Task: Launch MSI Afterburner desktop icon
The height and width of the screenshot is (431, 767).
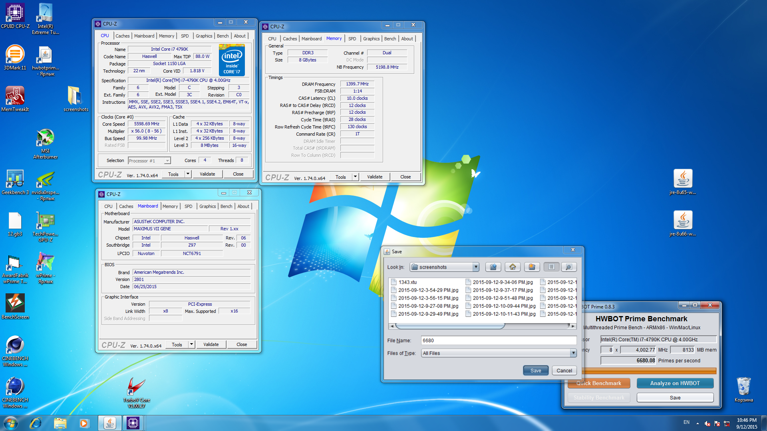Action: pos(46,144)
